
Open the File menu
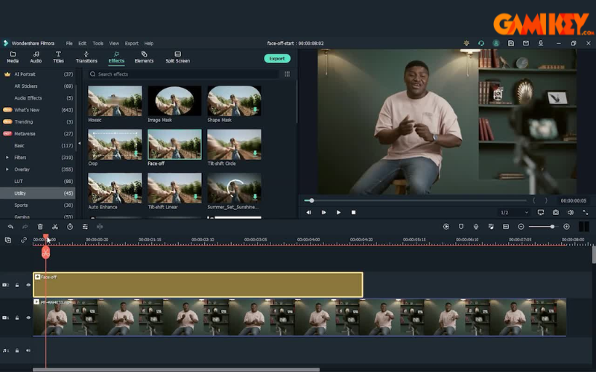click(x=69, y=43)
